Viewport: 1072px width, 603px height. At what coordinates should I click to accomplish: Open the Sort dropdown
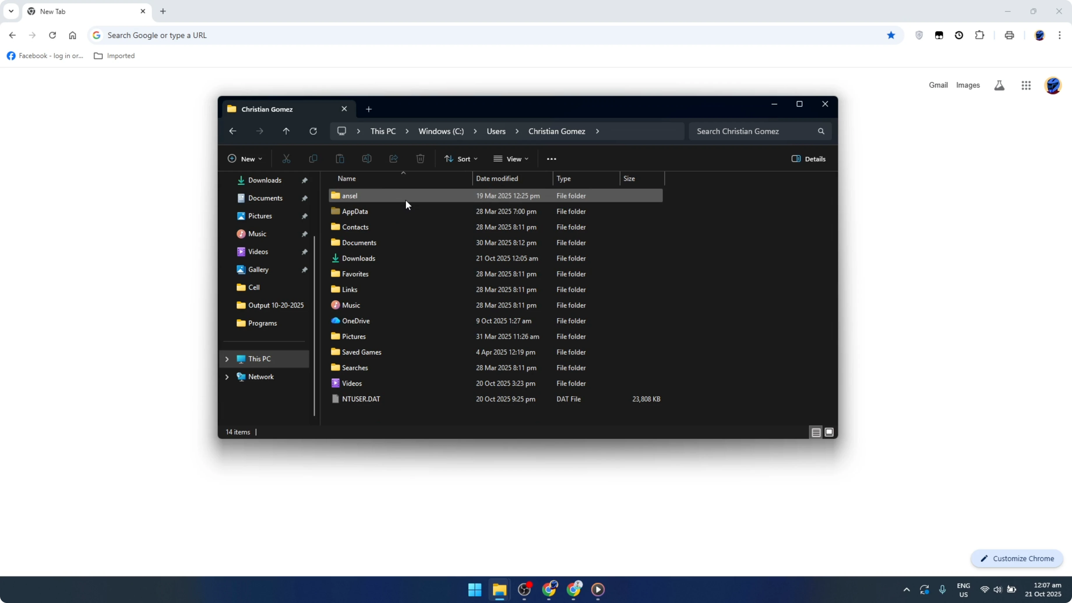(x=461, y=159)
